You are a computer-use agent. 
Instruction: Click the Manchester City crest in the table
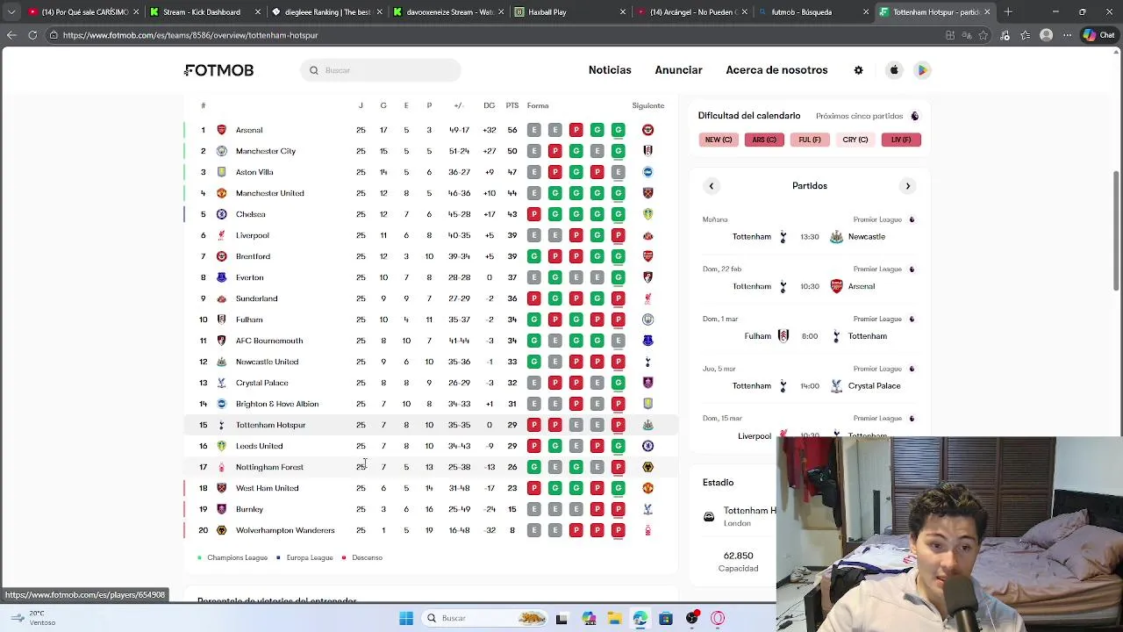pos(221,151)
